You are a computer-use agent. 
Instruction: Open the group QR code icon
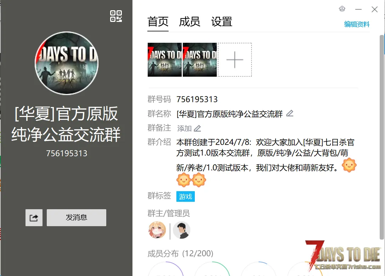[116, 16]
